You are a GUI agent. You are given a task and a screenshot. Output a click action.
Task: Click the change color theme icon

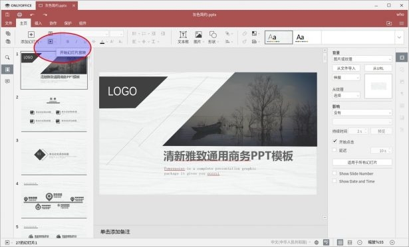(x=255, y=34)
